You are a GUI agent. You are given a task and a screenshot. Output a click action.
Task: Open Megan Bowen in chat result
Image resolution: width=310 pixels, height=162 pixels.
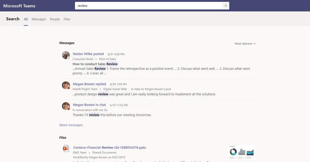coord(89,105)
